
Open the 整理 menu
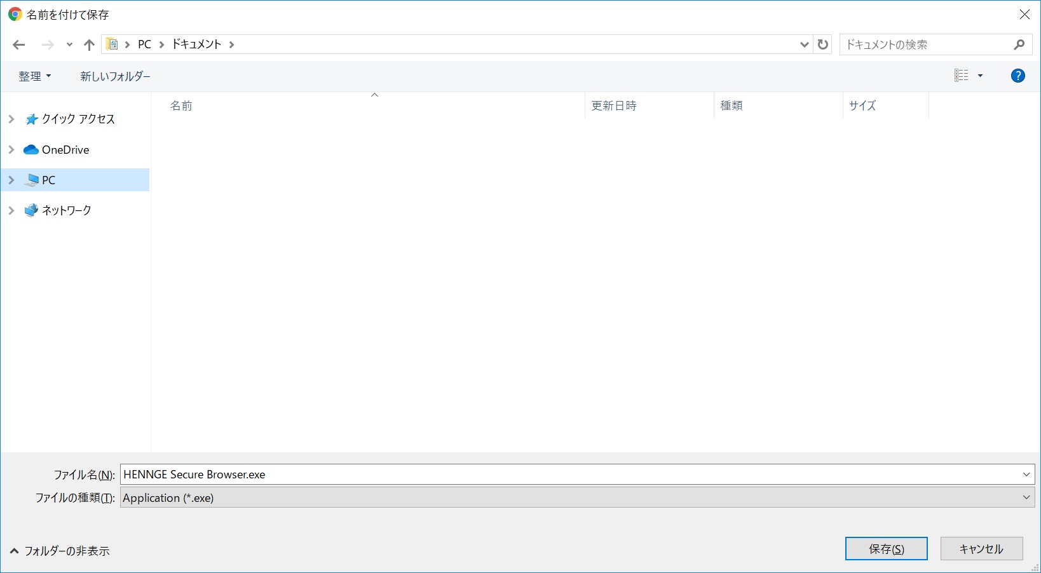click(x=34, y=76)
